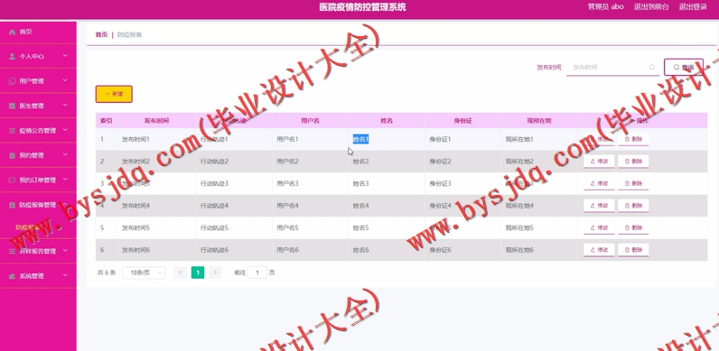Click the 发布时间 search input field
The image size is (719, 351).
tap(612, 68)
